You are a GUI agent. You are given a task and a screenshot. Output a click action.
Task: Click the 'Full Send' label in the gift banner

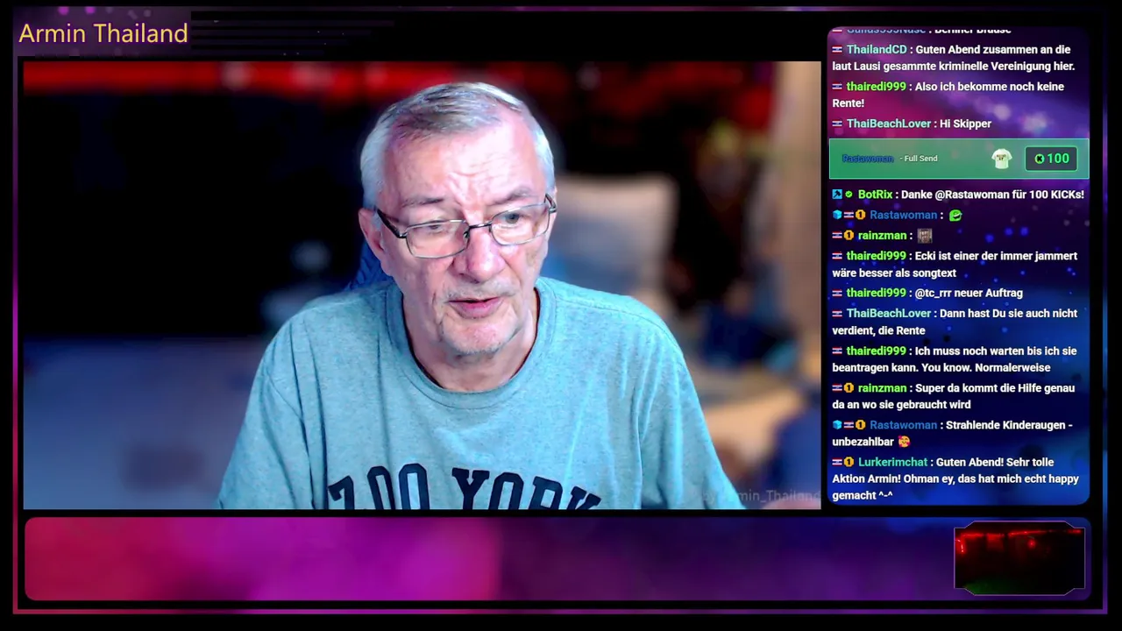click(x=921, y=159)
